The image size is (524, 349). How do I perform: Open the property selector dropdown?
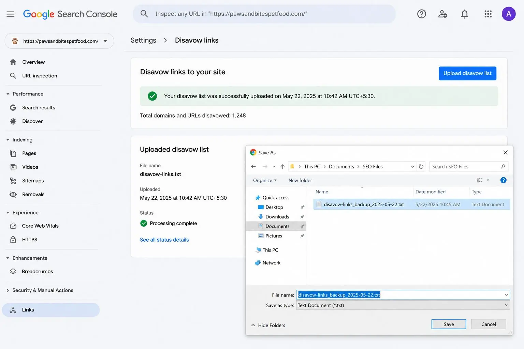[59, 41]
